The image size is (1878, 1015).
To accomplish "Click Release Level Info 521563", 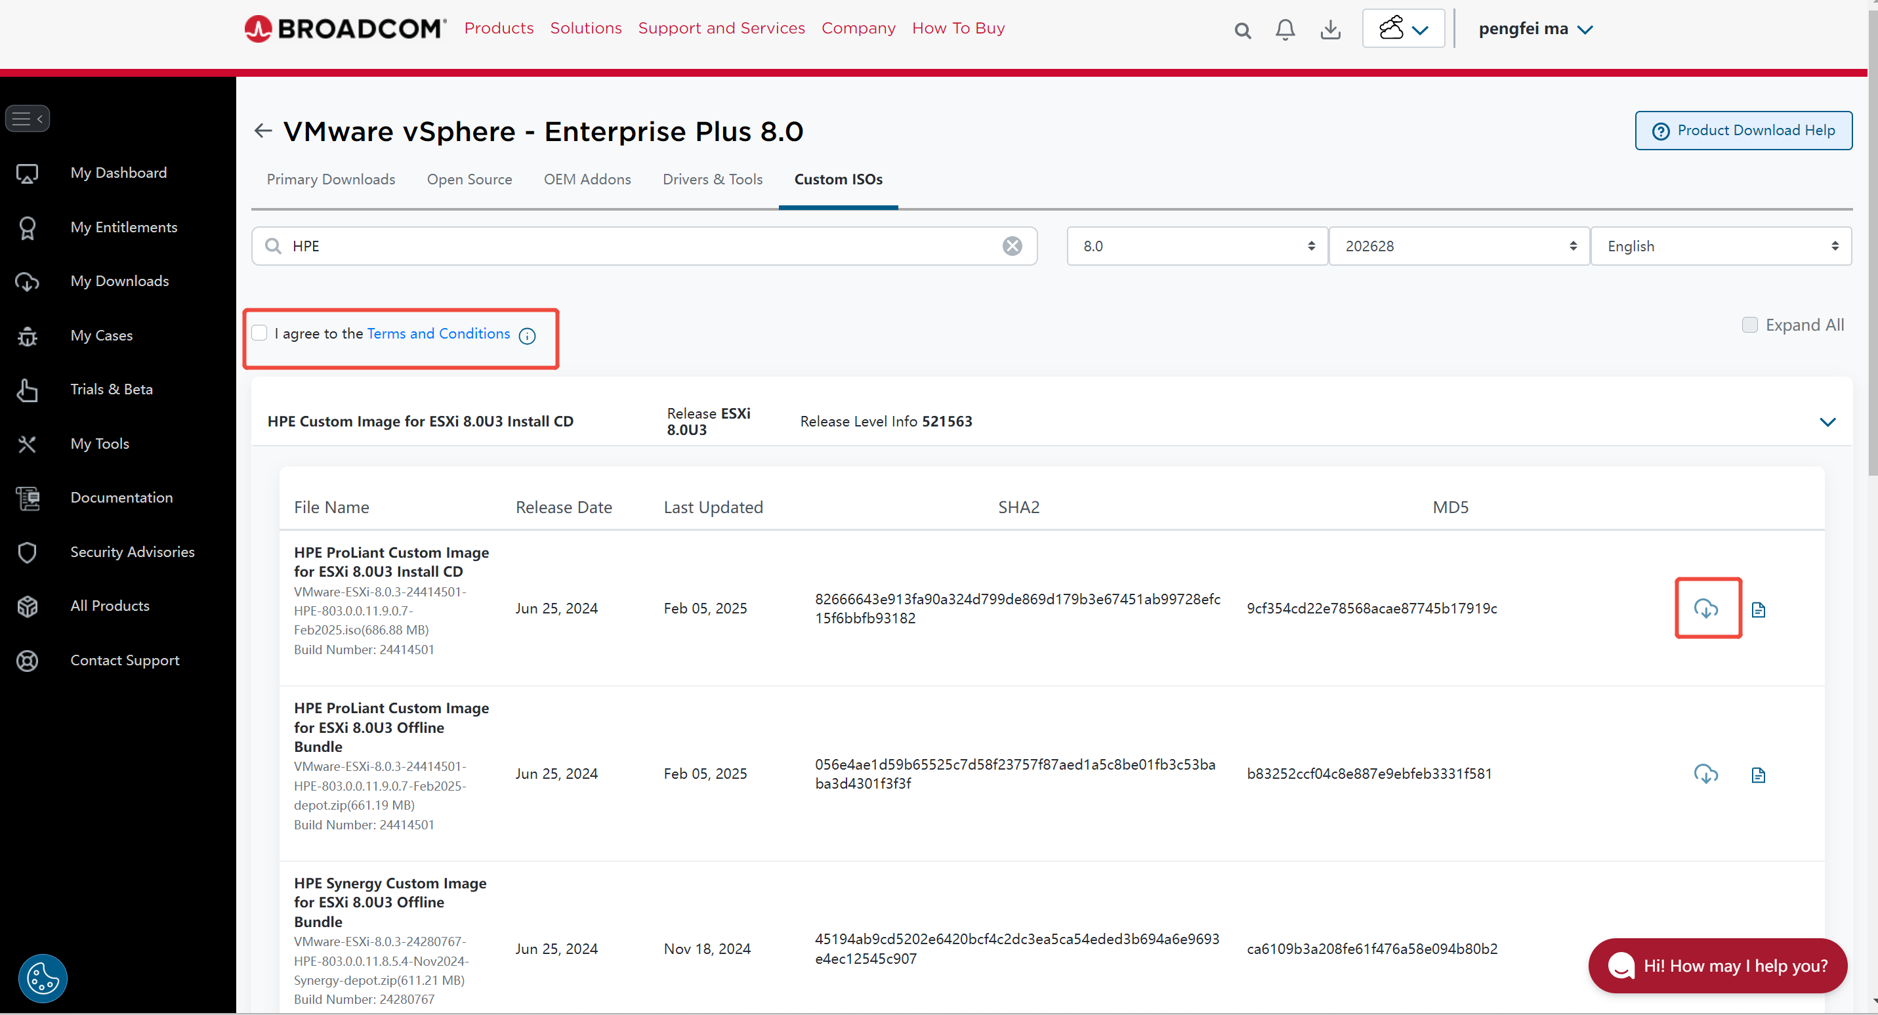I will pos(886,421).
